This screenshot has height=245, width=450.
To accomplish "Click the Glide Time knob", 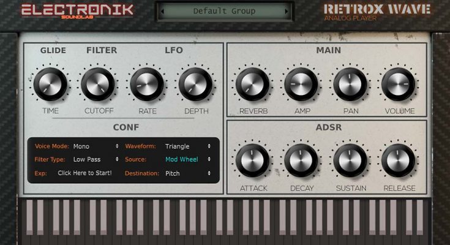I will click(x=50, y=84).
